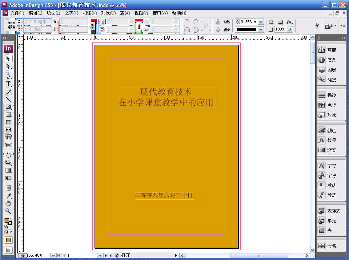The height and width of the screenshot is (260, 349).
Task: Open the 渐变 gradient panel
Action: click(x=331, y=150)
